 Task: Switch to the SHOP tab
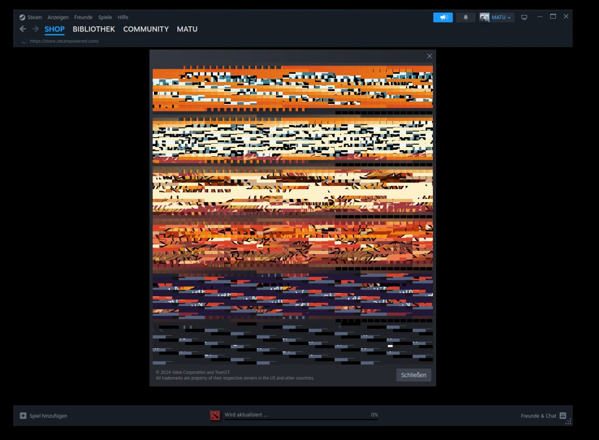click(x=54, y=29)
